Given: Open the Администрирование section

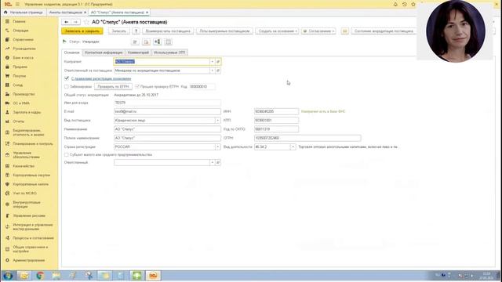Looking at the screenshot, I should [x=29, y=261].
